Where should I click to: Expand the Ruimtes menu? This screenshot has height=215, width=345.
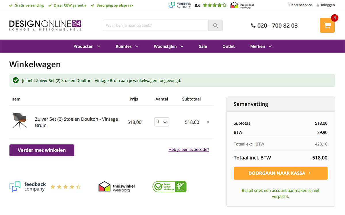click(127, 46)
